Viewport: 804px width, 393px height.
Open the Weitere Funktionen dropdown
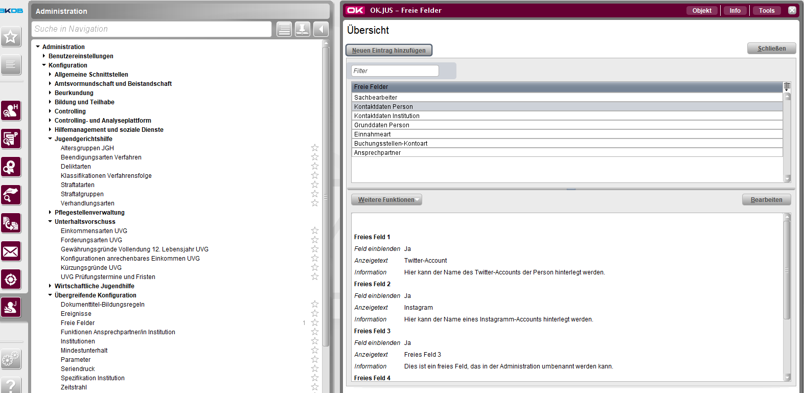point(386,200)
